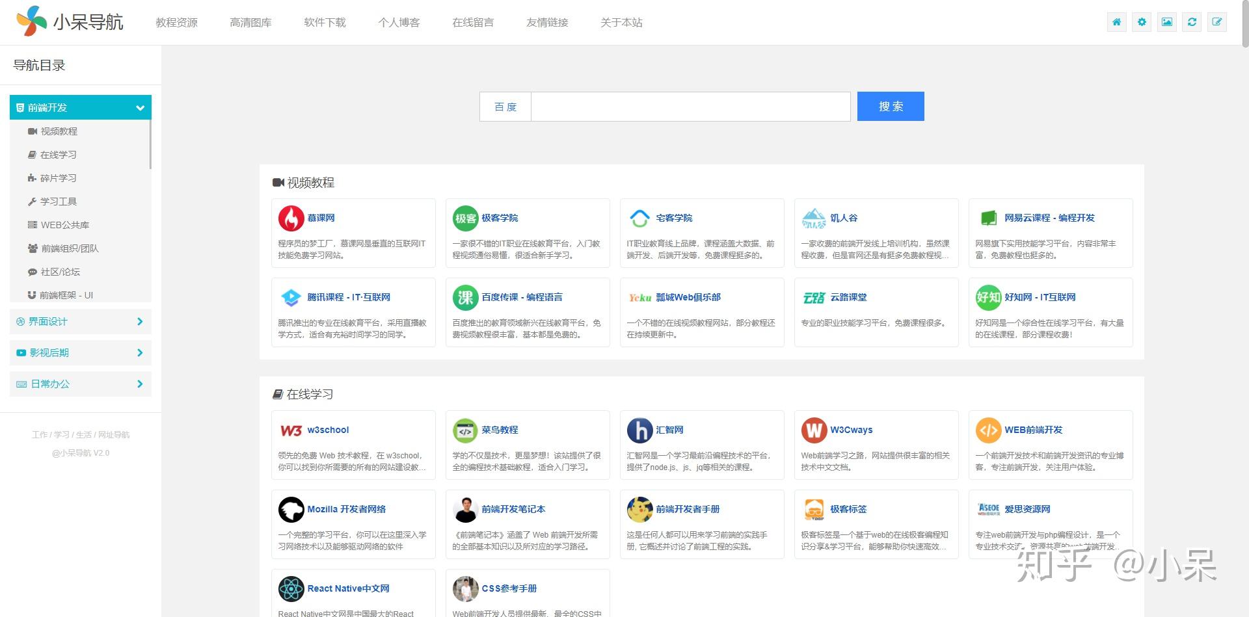The width and height of the screenshot is (1249, 617).
Task: Open the 前端开发笔记本 link
Action: tap(513, 509)
